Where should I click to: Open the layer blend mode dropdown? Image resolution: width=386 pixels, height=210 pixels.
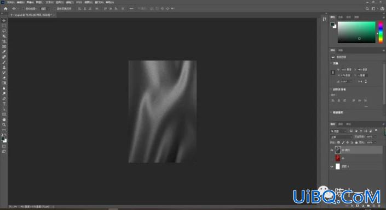pos(341,137)
